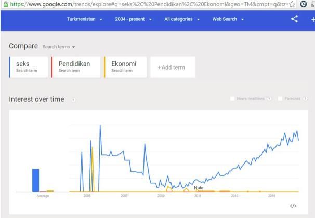
Task: Click the blue average bar for seks
Action: [35, 180]
